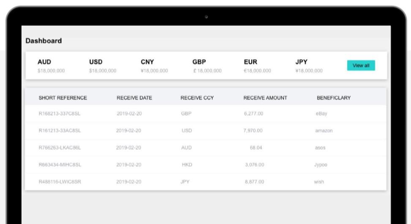The height and width of the screenshot is (224, 411).
Task: Open reference R488116-LWIC8SR
Action: coord(60,182)
